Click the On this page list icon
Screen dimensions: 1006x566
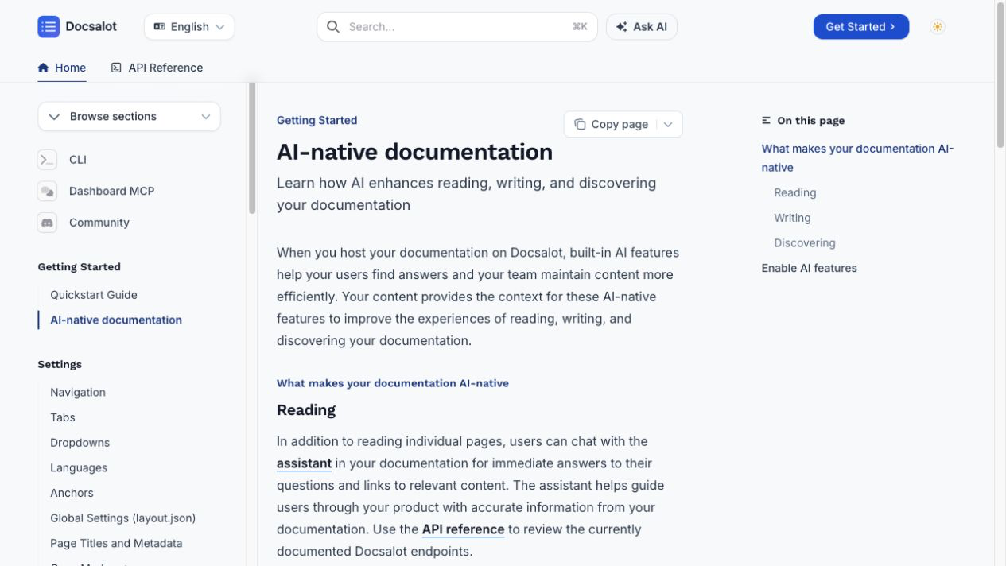point(767,121)
